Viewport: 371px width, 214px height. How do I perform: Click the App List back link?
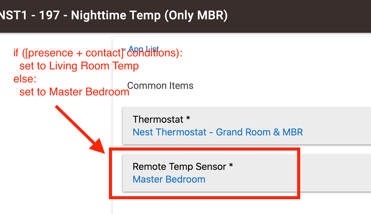click(x=144, y=49)
